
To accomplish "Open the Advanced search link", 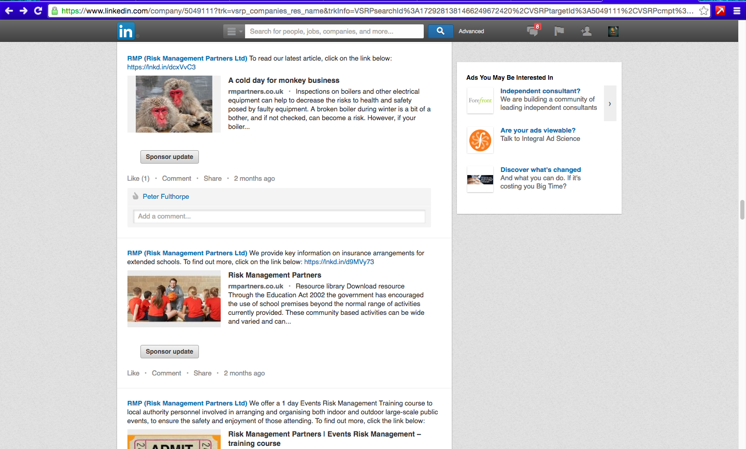I will click(471, 32).
